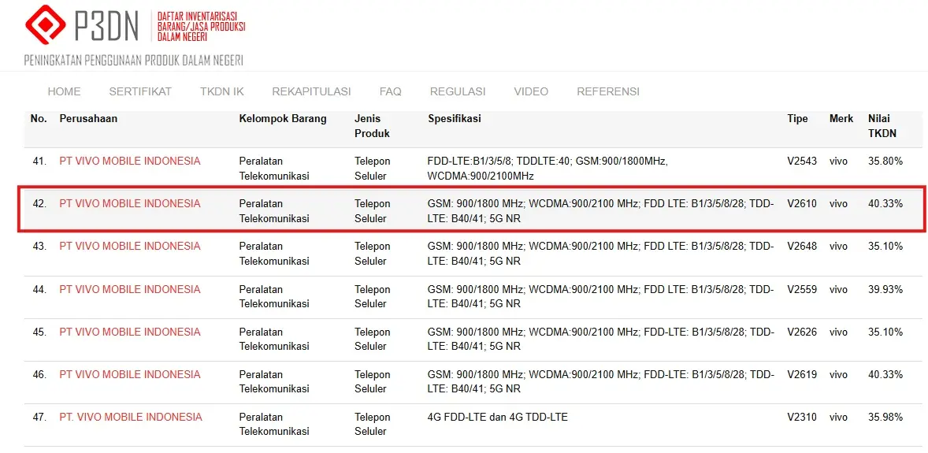Select type value V2619
This screenshot has height=453, width=928.
coord(802,375)
